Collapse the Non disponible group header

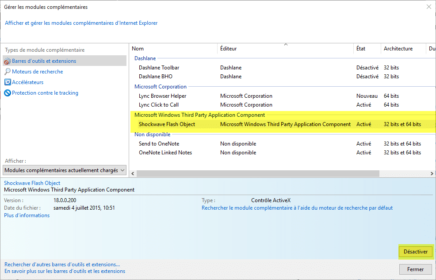click(153, 134)
